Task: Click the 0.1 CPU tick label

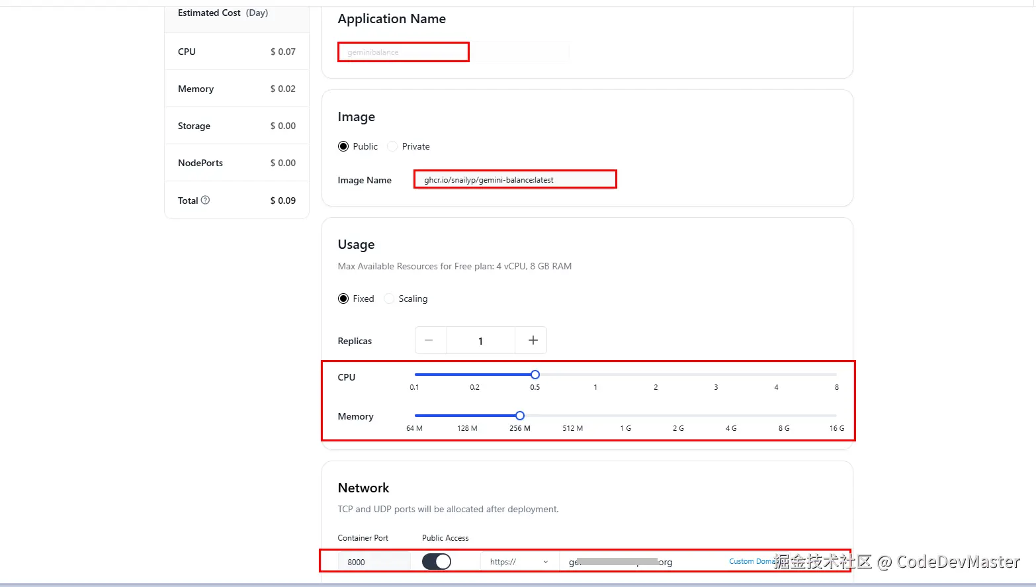Action: [414, 387]
